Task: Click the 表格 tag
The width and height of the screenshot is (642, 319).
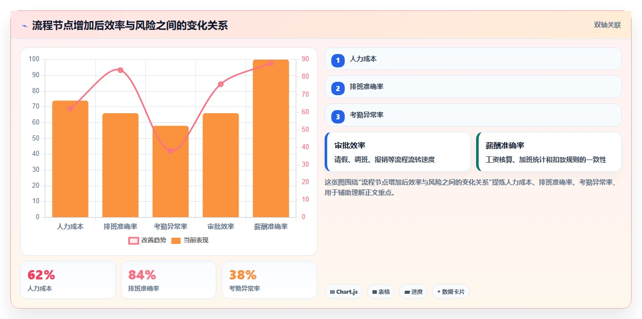Action: [x=381, y=292]
